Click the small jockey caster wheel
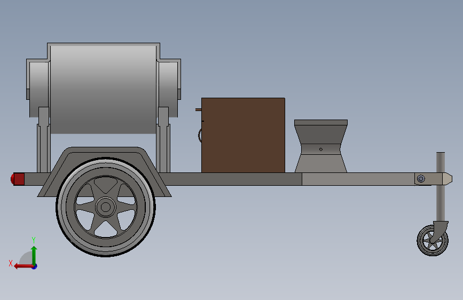Screen dimensions: 463x300 click(x=433, y=240)
